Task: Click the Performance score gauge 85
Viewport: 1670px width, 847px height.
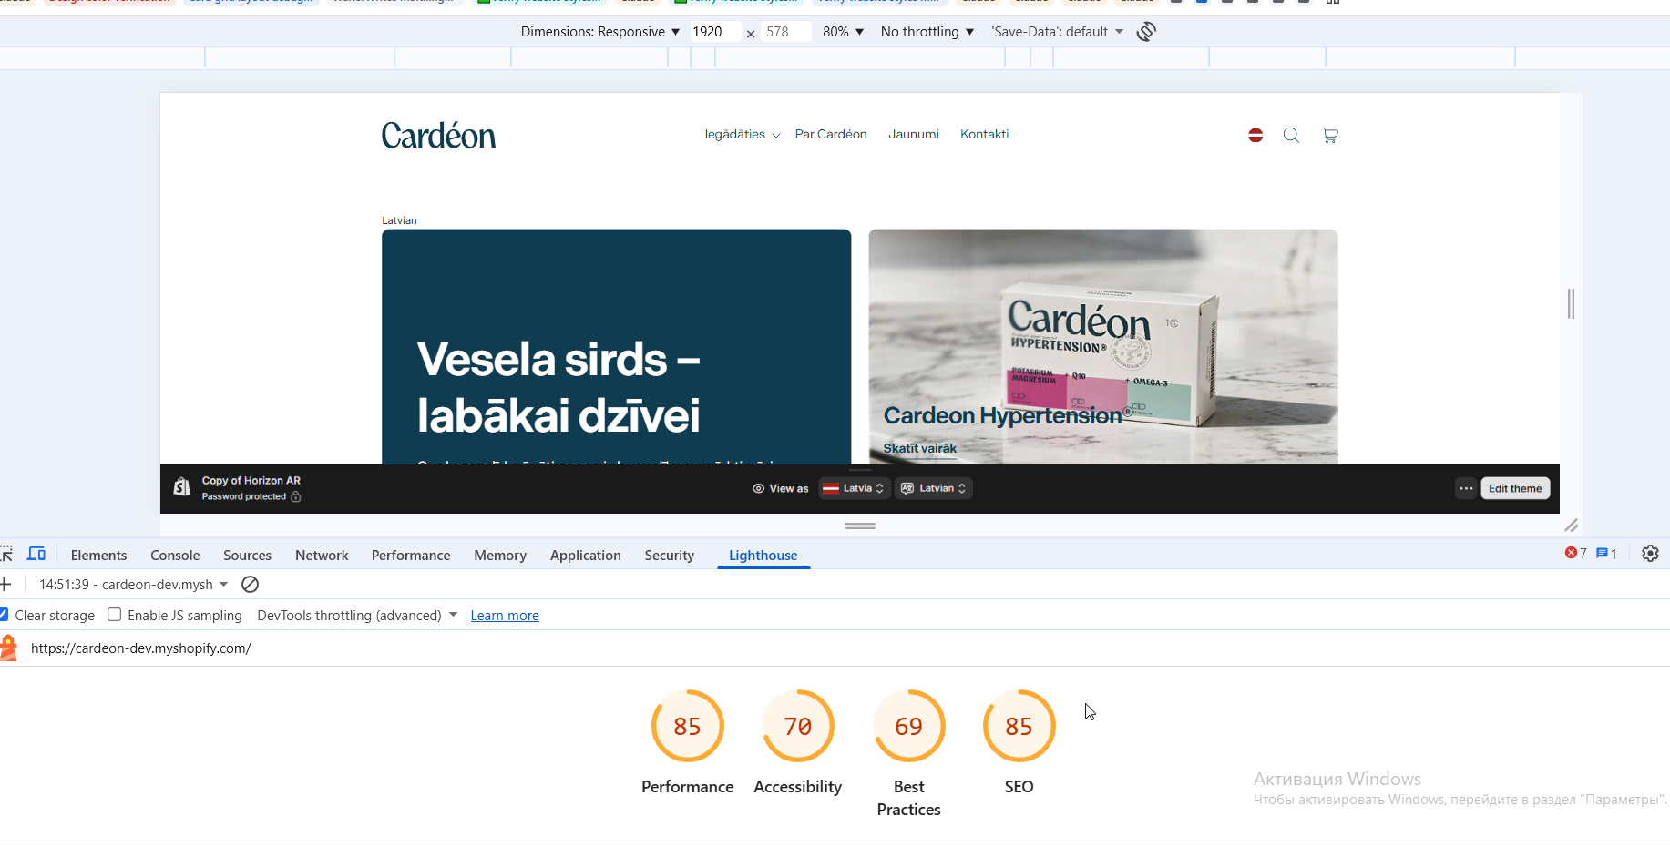Action: 687,726
